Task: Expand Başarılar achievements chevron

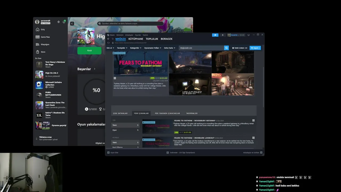Action: point(94,69)
